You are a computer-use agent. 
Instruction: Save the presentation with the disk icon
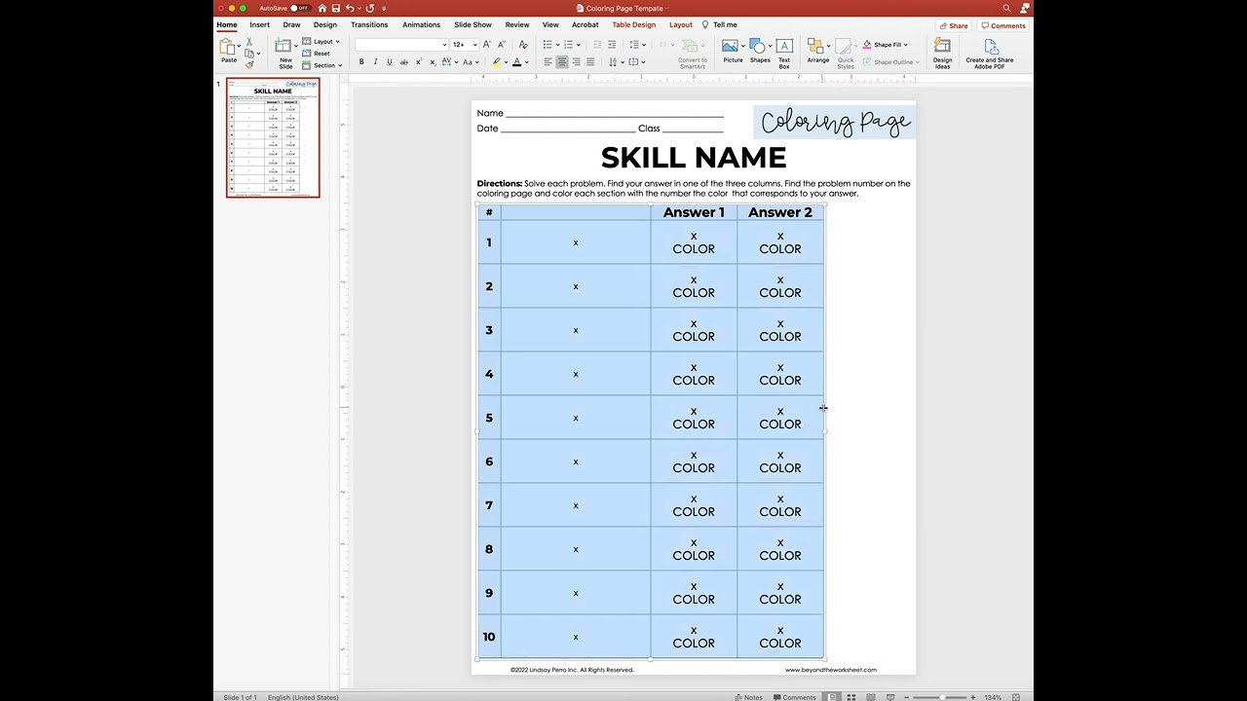[335, 8]
